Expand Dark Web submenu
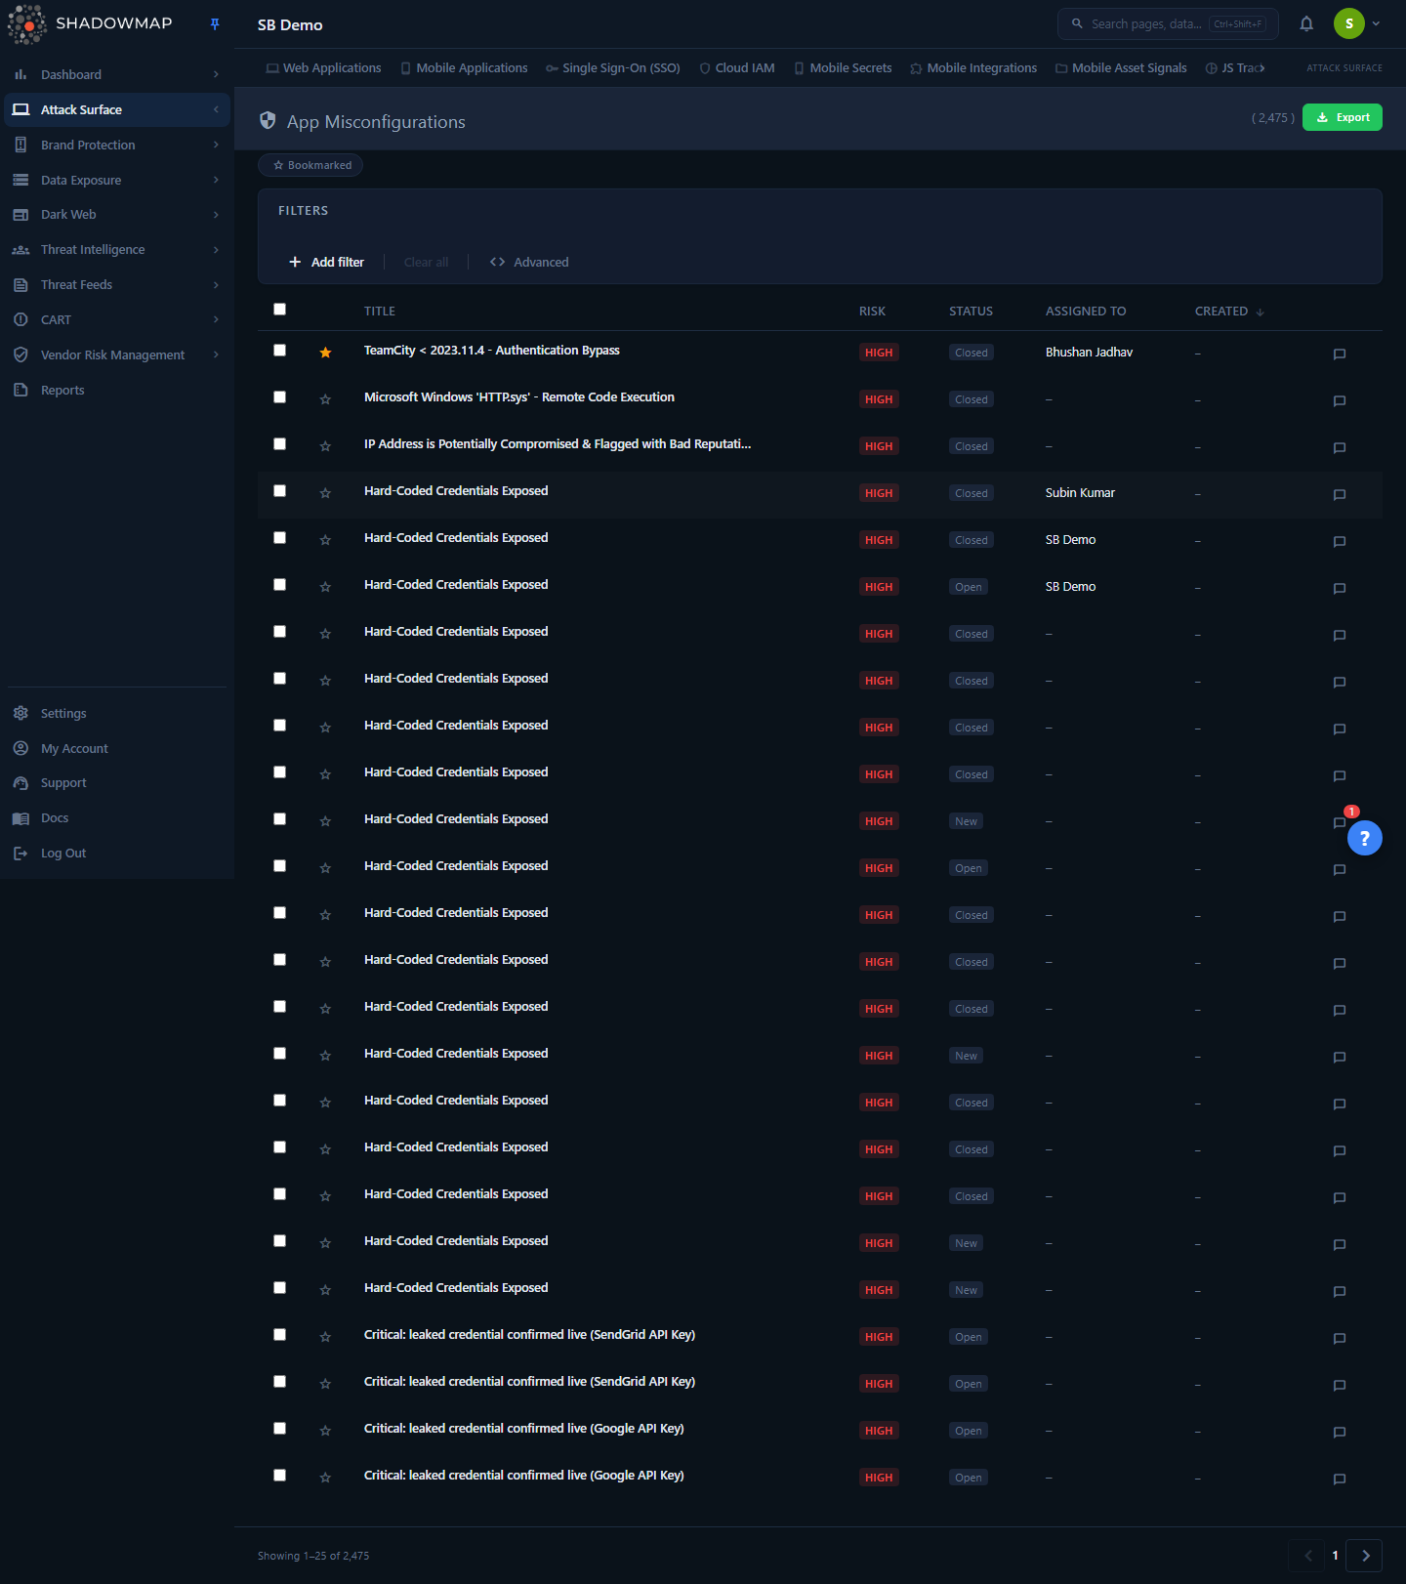 [216, 215]
